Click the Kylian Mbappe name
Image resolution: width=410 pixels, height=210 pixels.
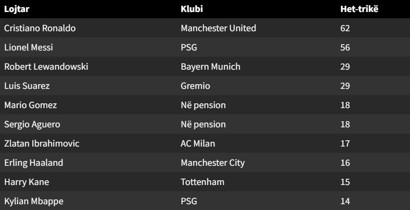[x=34, y=201]
